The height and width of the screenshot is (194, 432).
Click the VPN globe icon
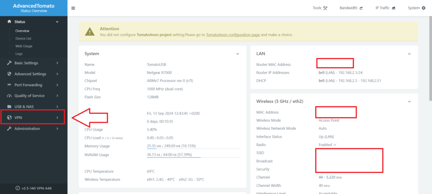(9, 118)
